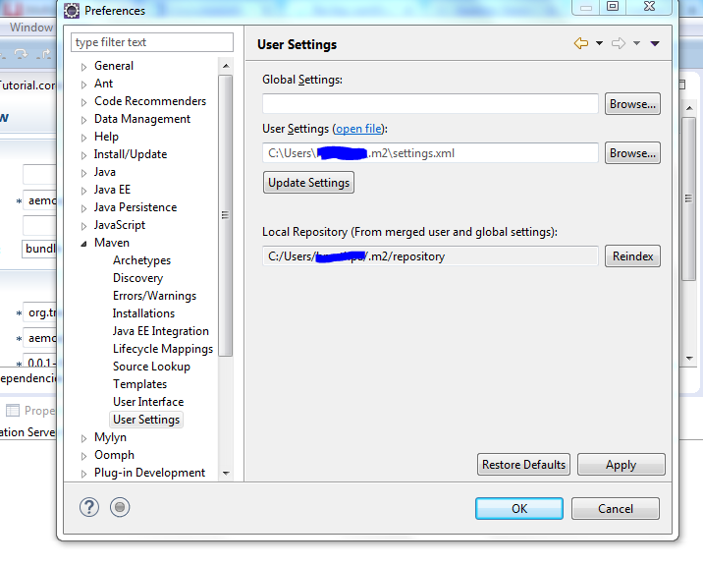Click the type filter text field

[x=152, y=42]
